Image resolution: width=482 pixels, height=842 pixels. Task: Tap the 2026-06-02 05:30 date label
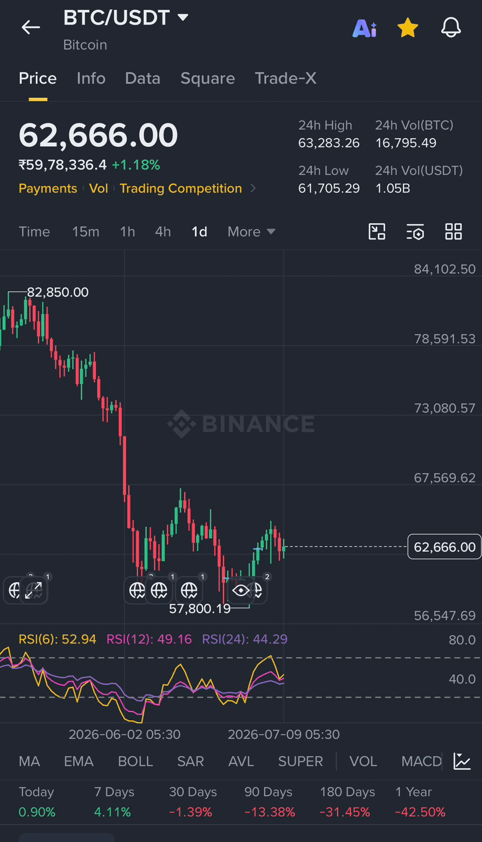(x=125, y=734)
